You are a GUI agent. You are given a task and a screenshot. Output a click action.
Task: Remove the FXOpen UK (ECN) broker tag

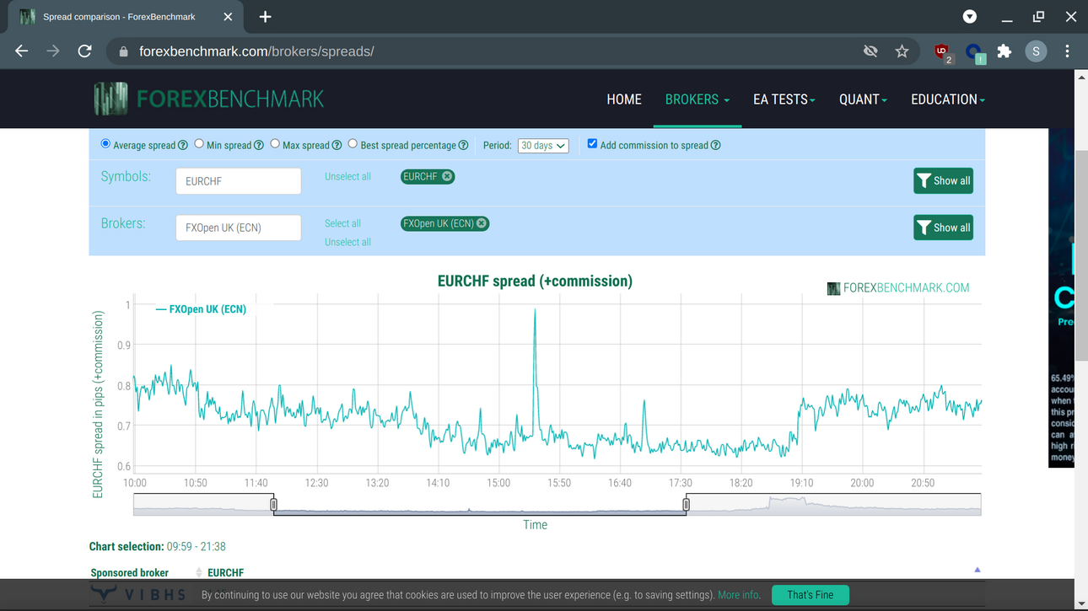(481, 223)
